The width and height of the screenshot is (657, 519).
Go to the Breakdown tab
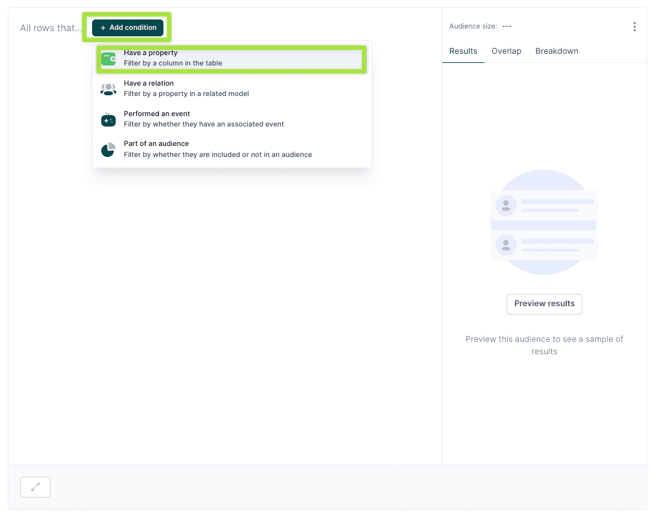tap(556, 51)
